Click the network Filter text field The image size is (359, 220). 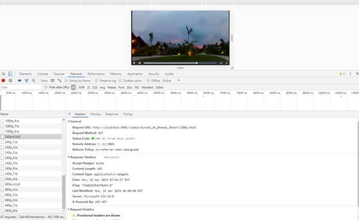[21, 88]
